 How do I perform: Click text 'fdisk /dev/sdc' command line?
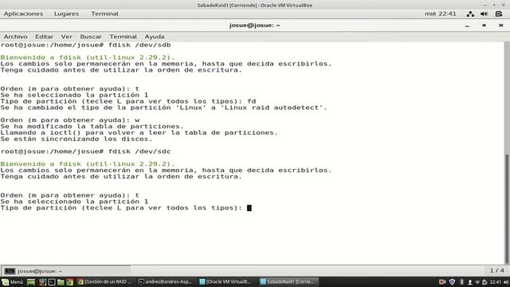tap(139, 151)
